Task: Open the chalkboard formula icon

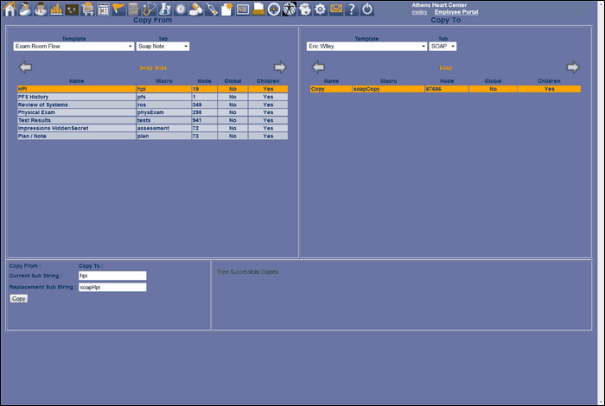Action: 72,9
